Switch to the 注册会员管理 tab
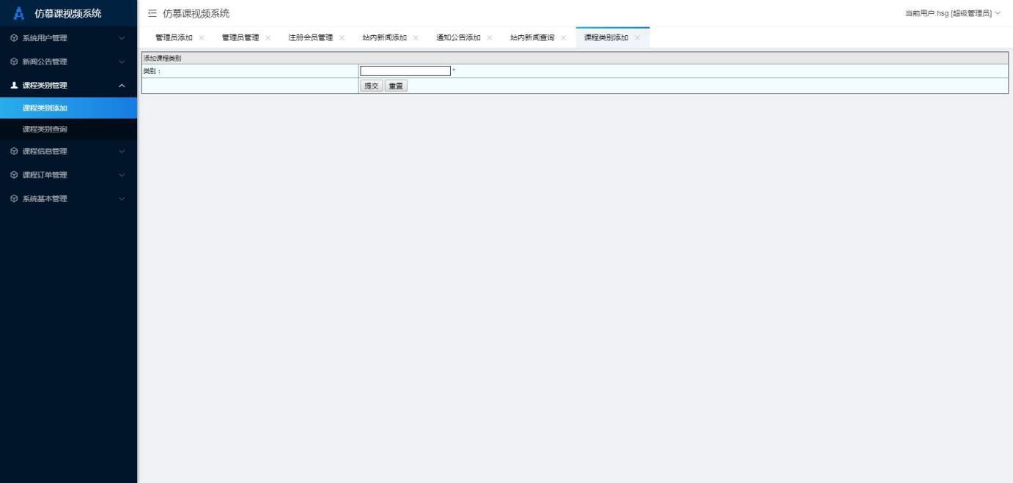 (x=311, y=38)
